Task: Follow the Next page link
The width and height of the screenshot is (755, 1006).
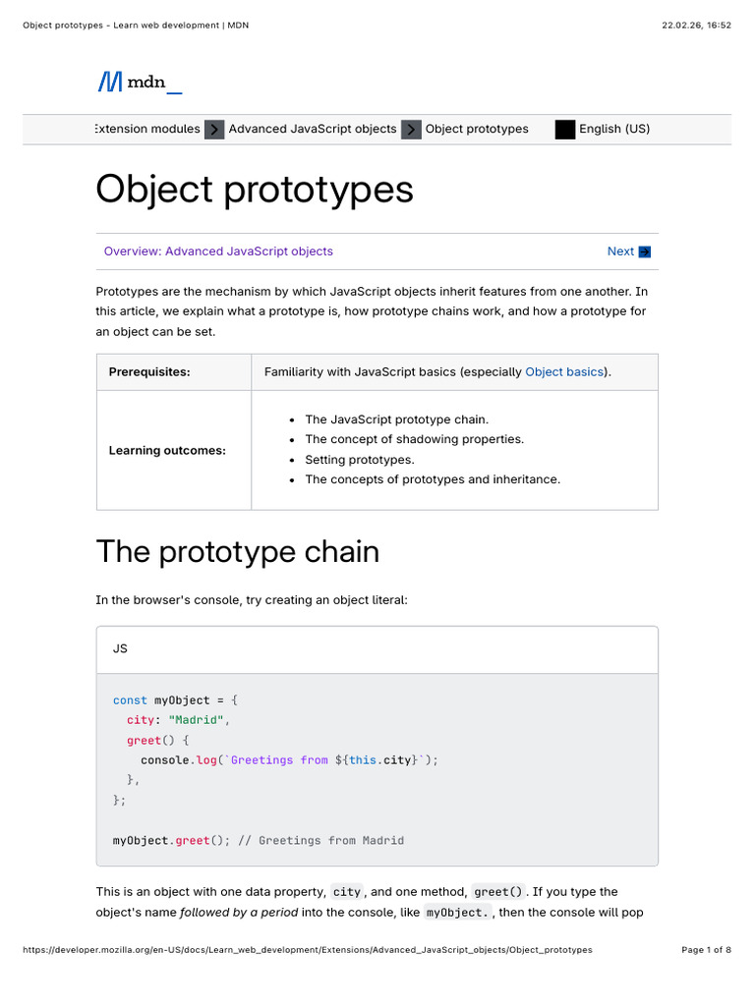Action: click(620, 251)
